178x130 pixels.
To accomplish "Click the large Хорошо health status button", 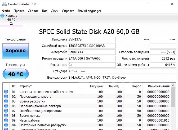I will coord(16,51).
